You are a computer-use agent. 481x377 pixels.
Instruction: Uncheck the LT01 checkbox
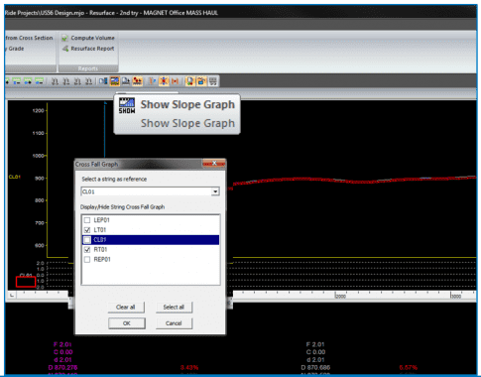(87, 230)
